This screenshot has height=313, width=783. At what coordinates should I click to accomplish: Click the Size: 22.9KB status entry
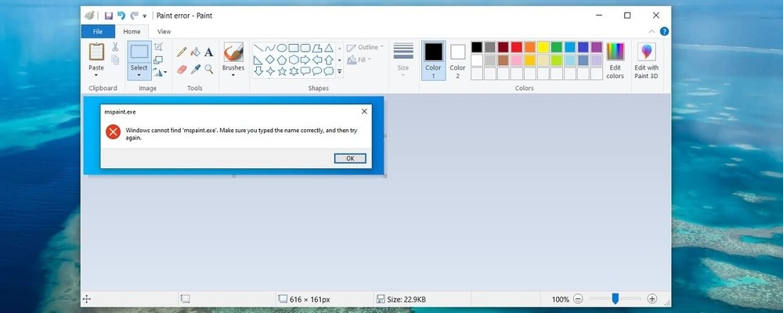click(402, 300)
